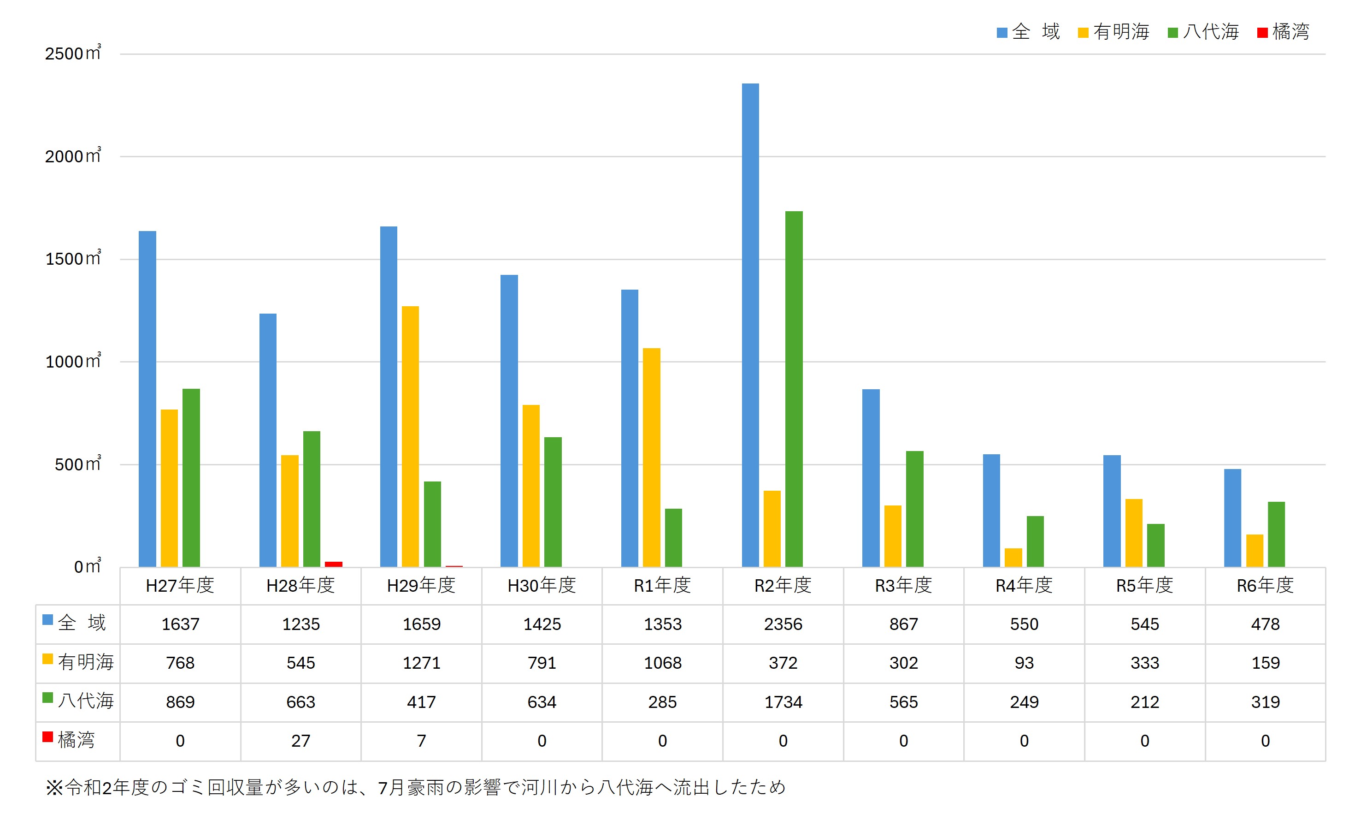The width and height of the screenshot is (1349, 820).
Task: Click the green 八代海 marker in table row
Action: click(x=47, y=698)
